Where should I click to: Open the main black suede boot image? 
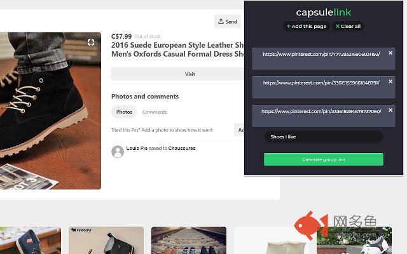[x=50, y=111]
